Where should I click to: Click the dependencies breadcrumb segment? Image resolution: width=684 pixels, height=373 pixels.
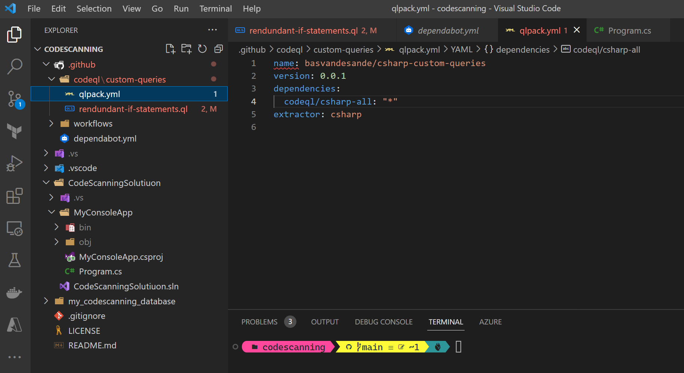tap(522, 50)
